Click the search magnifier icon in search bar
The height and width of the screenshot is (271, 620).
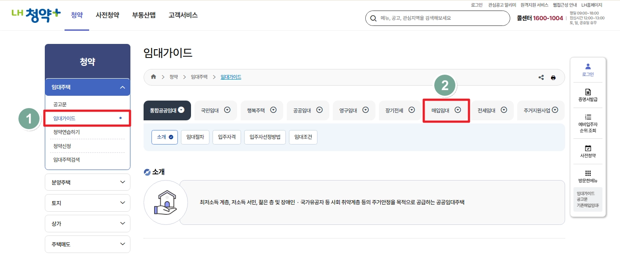(x=374, y=18)
